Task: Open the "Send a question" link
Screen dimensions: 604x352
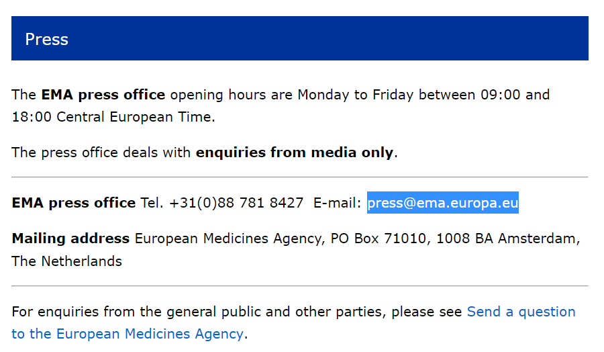Action: pos(521,312)
